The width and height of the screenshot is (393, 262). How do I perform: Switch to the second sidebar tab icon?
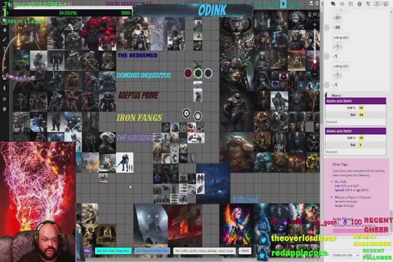(x=342, y=4)
